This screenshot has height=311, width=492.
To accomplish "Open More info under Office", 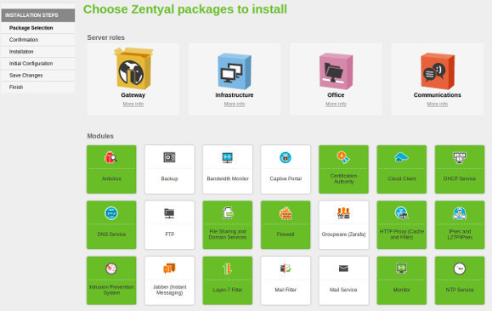I will pyautogui.click(x=336, y=104).
